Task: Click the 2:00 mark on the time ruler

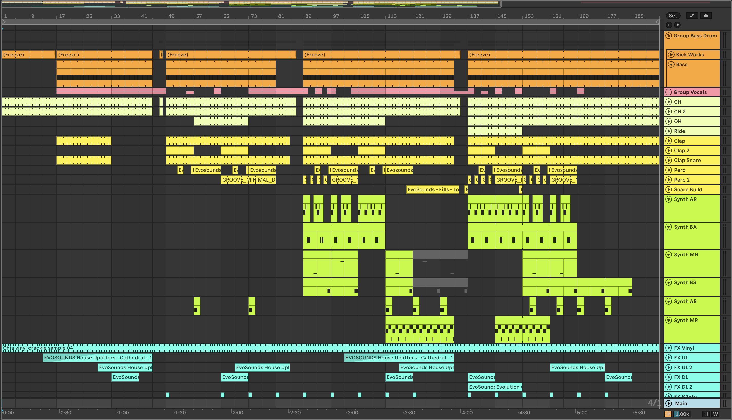Action: pos(238,413)
